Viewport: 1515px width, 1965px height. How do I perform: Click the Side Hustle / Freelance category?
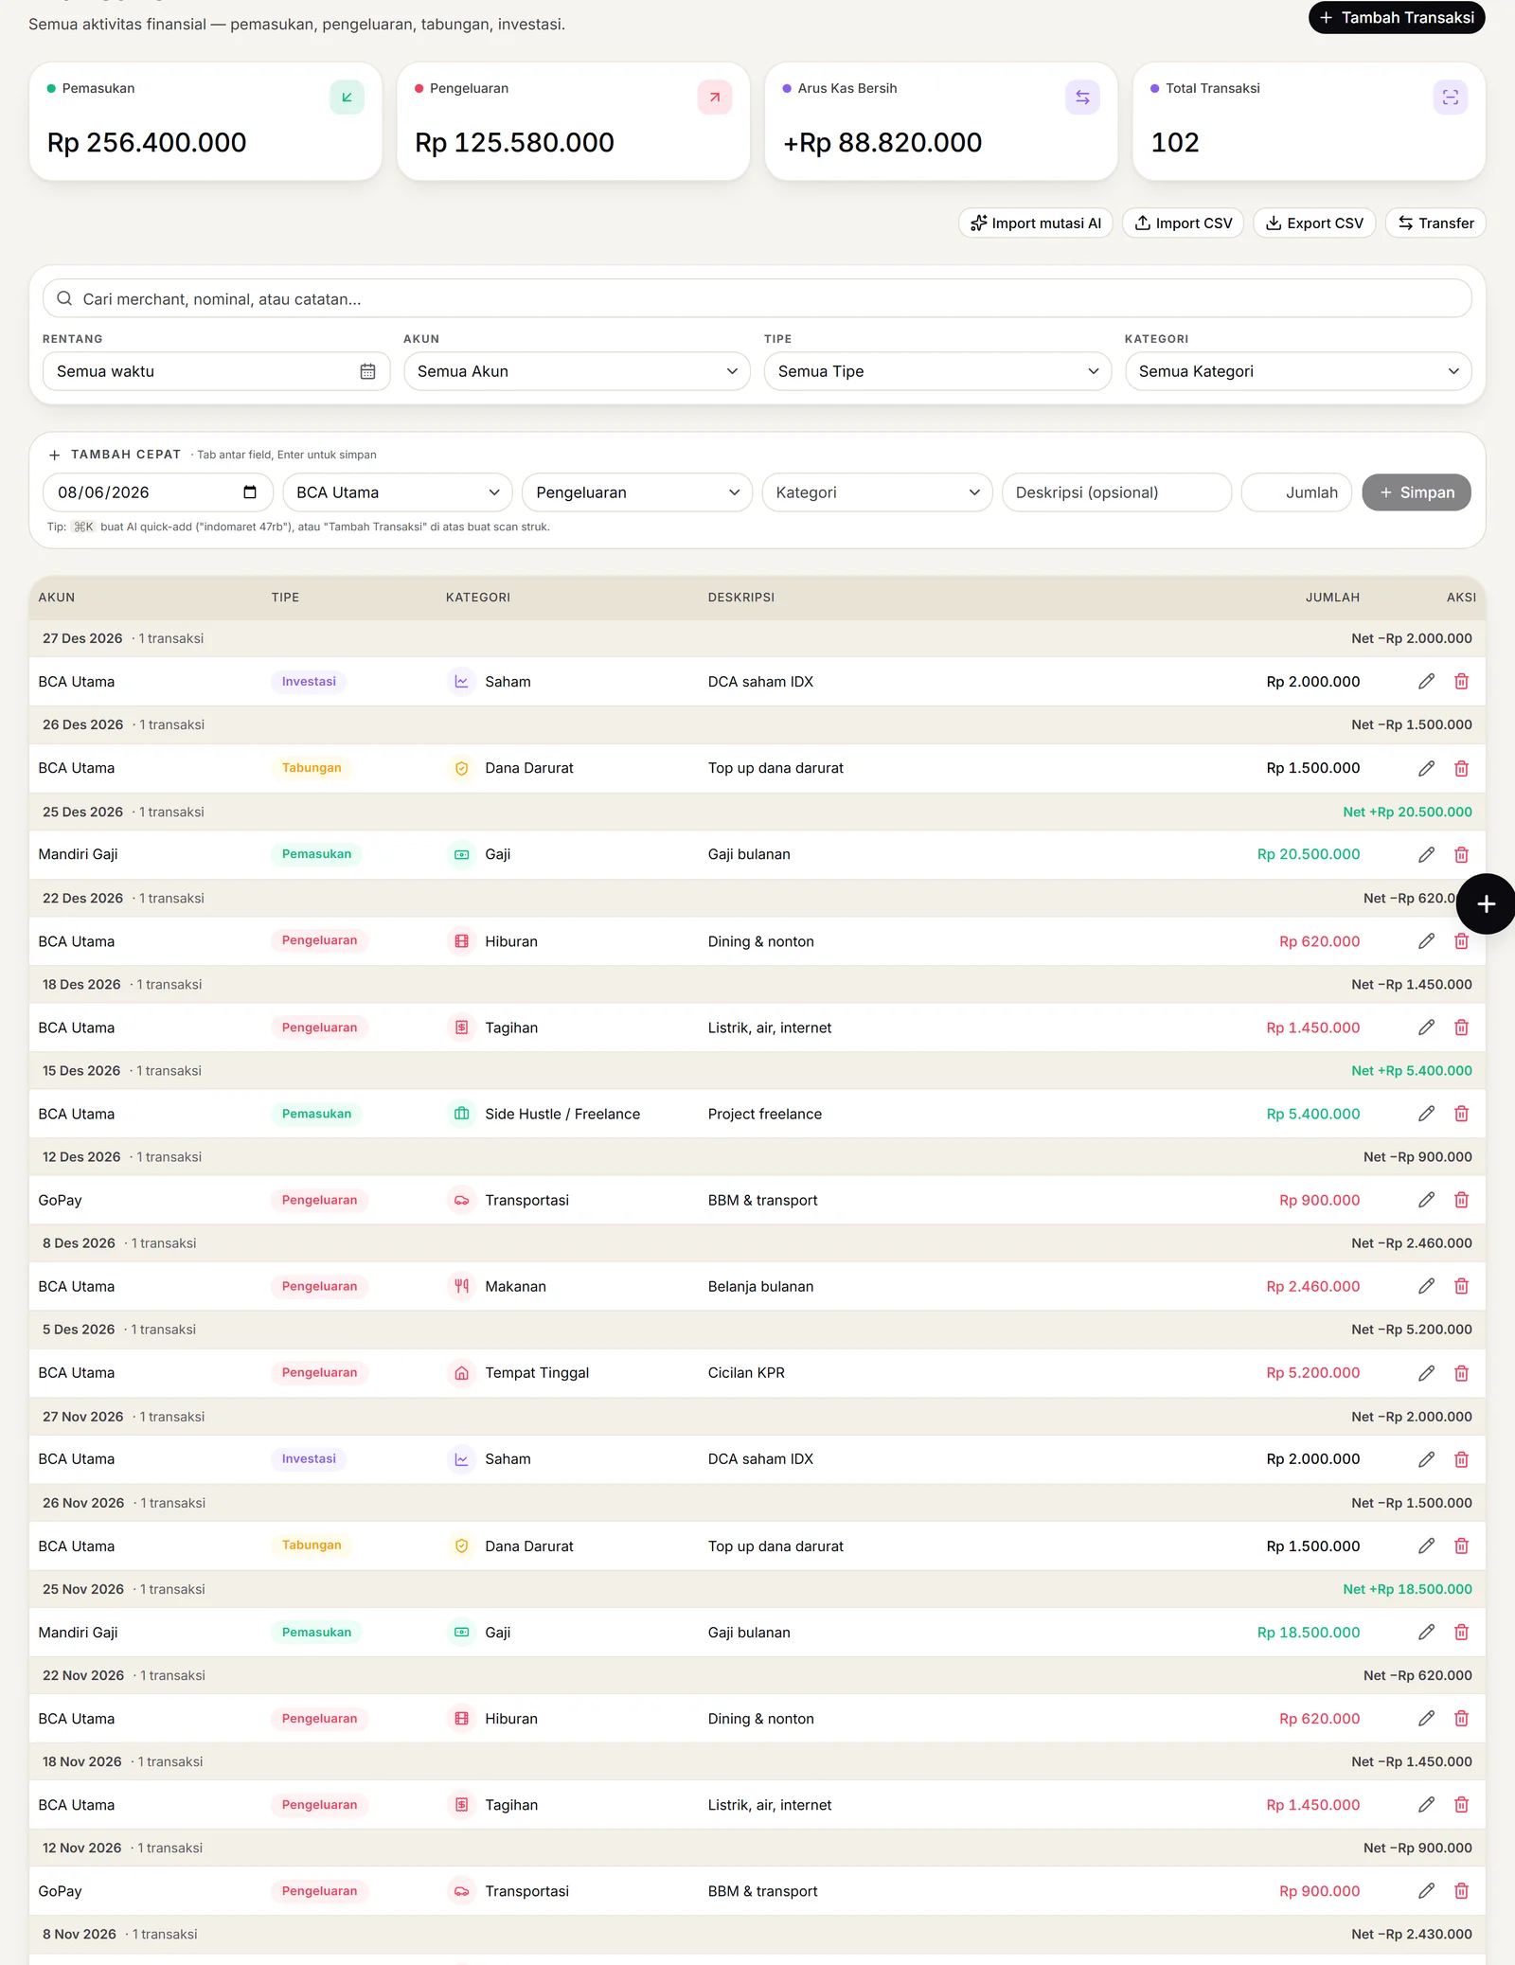tap(562, 1114)
